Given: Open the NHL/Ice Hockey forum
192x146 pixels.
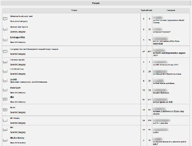Looking at the screenshot, I should (x=17, y=138).
